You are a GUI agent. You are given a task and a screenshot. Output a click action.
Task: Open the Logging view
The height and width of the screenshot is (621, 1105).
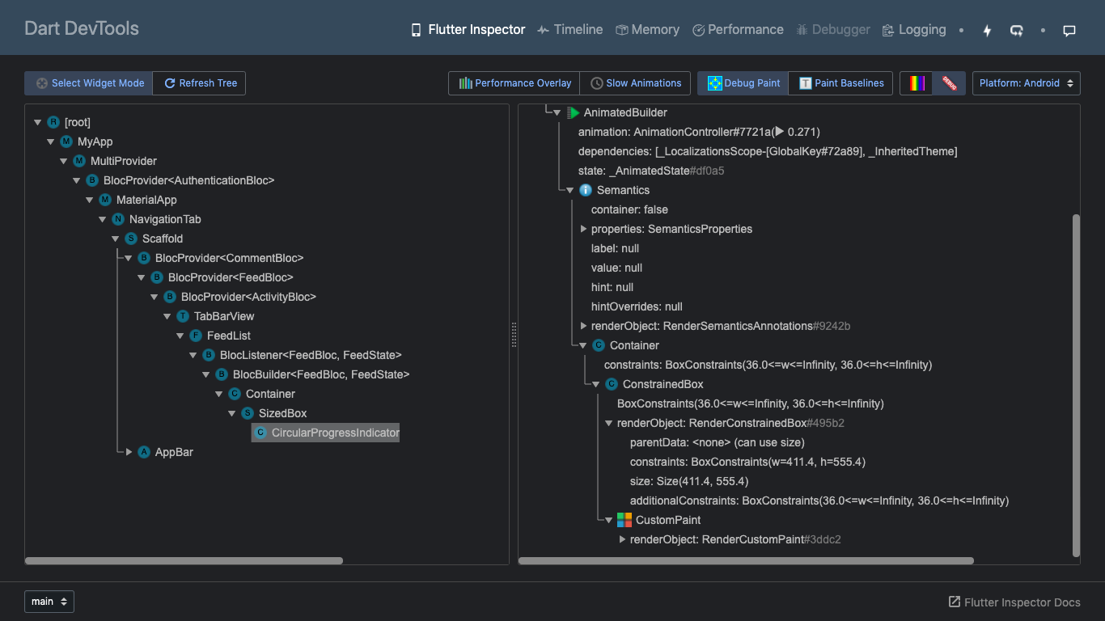point(913,29)
